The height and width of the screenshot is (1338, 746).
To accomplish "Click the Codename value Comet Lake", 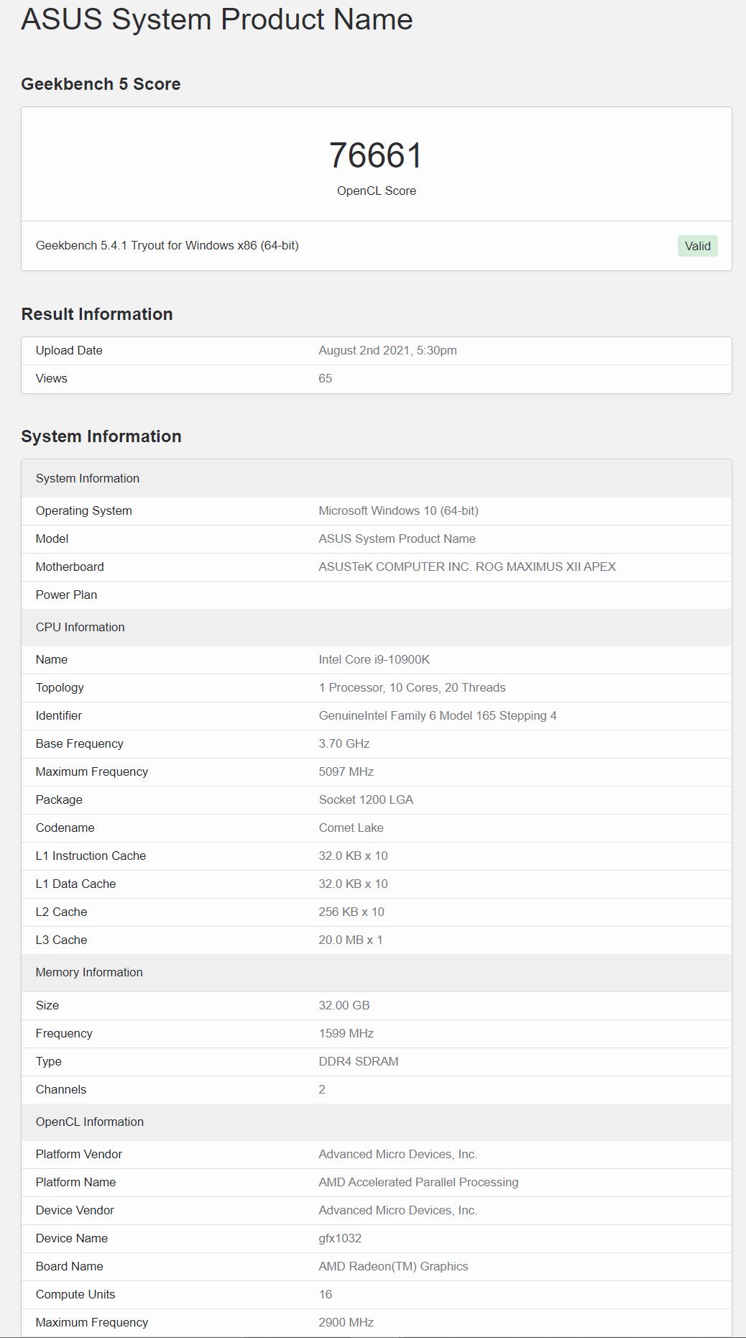I will tap(351, 828).
